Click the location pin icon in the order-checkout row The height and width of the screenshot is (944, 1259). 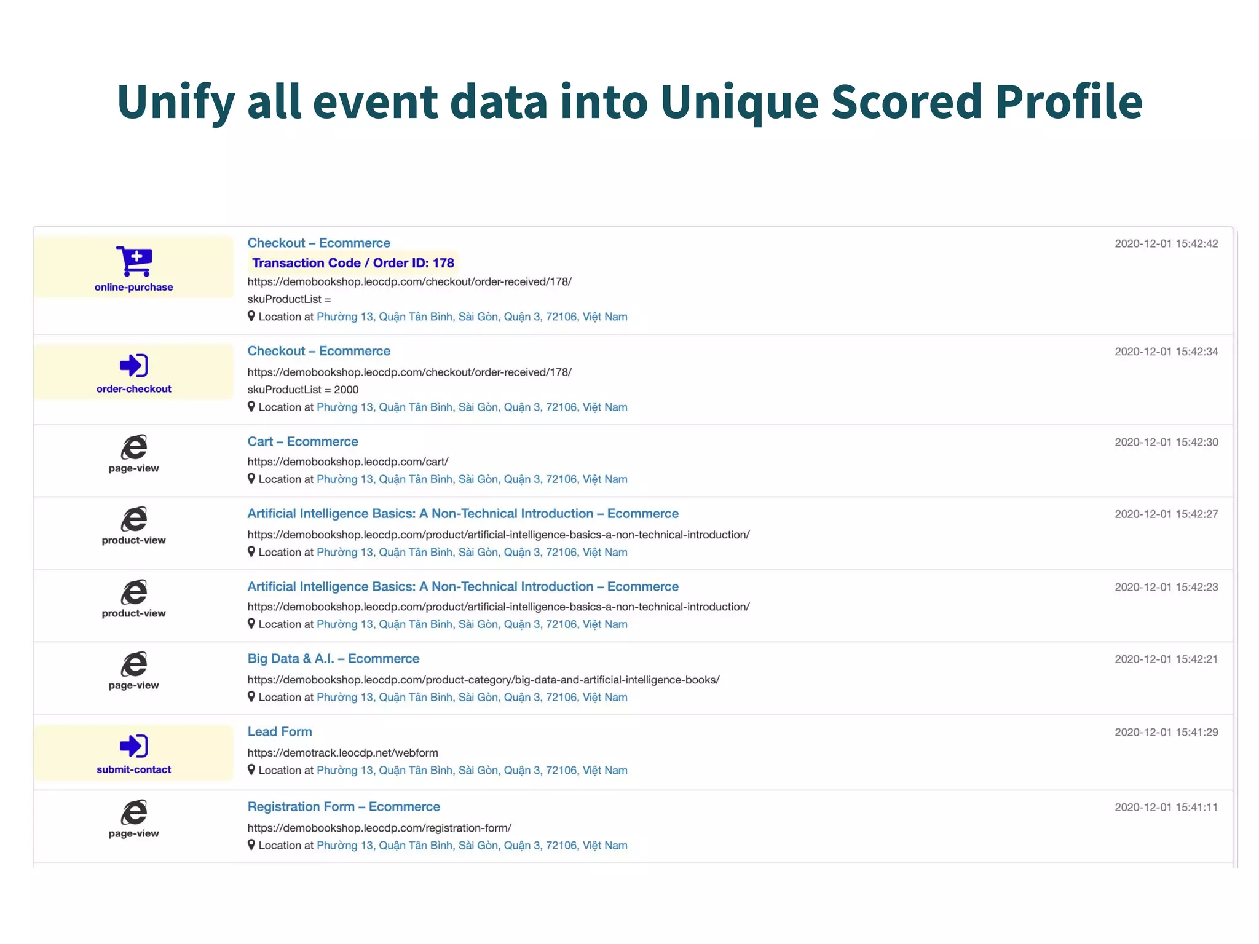(251, 406)
